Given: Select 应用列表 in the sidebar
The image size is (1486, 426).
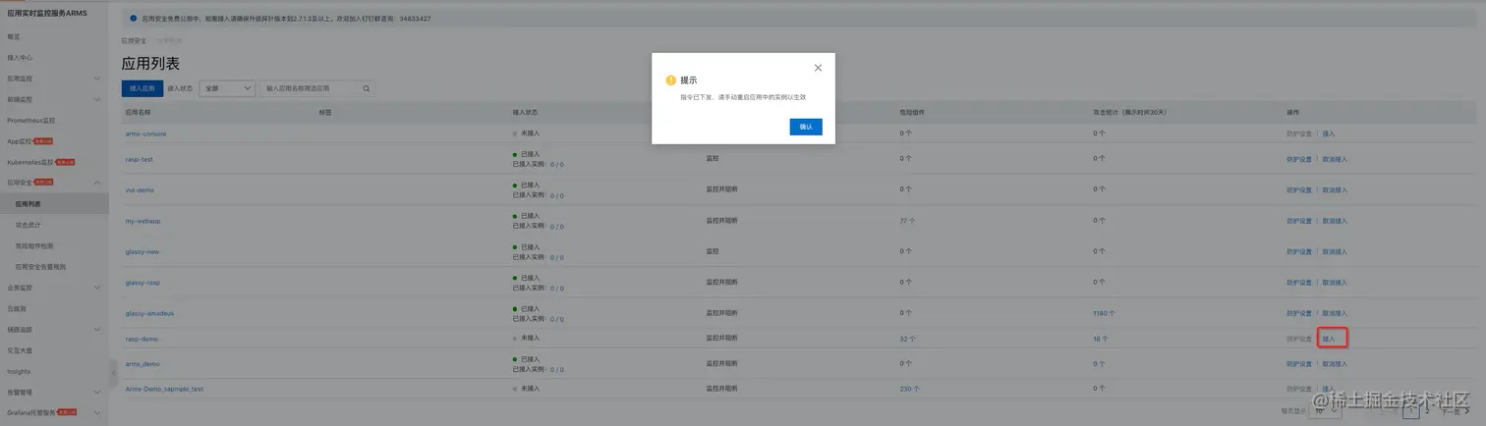Looking at the screenshot, I should pos(29,204).
